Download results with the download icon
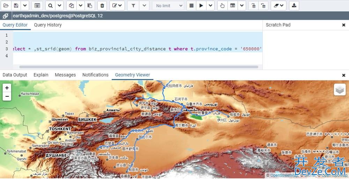Screen dimensions: 349x179 coord(294,6)
